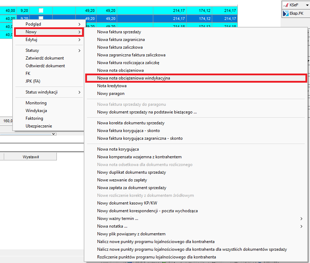Click Nowy dokument kasowy KP/KW

pos(127,203)
